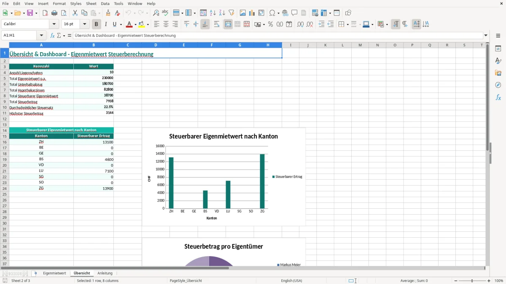
Task: Switch to the Anleitung sheet tab
Action: [105, 273]
